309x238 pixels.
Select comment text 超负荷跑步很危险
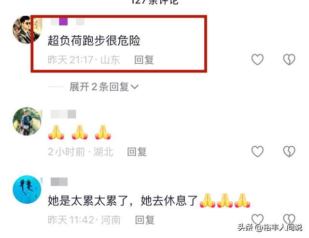tap(94, 41)
